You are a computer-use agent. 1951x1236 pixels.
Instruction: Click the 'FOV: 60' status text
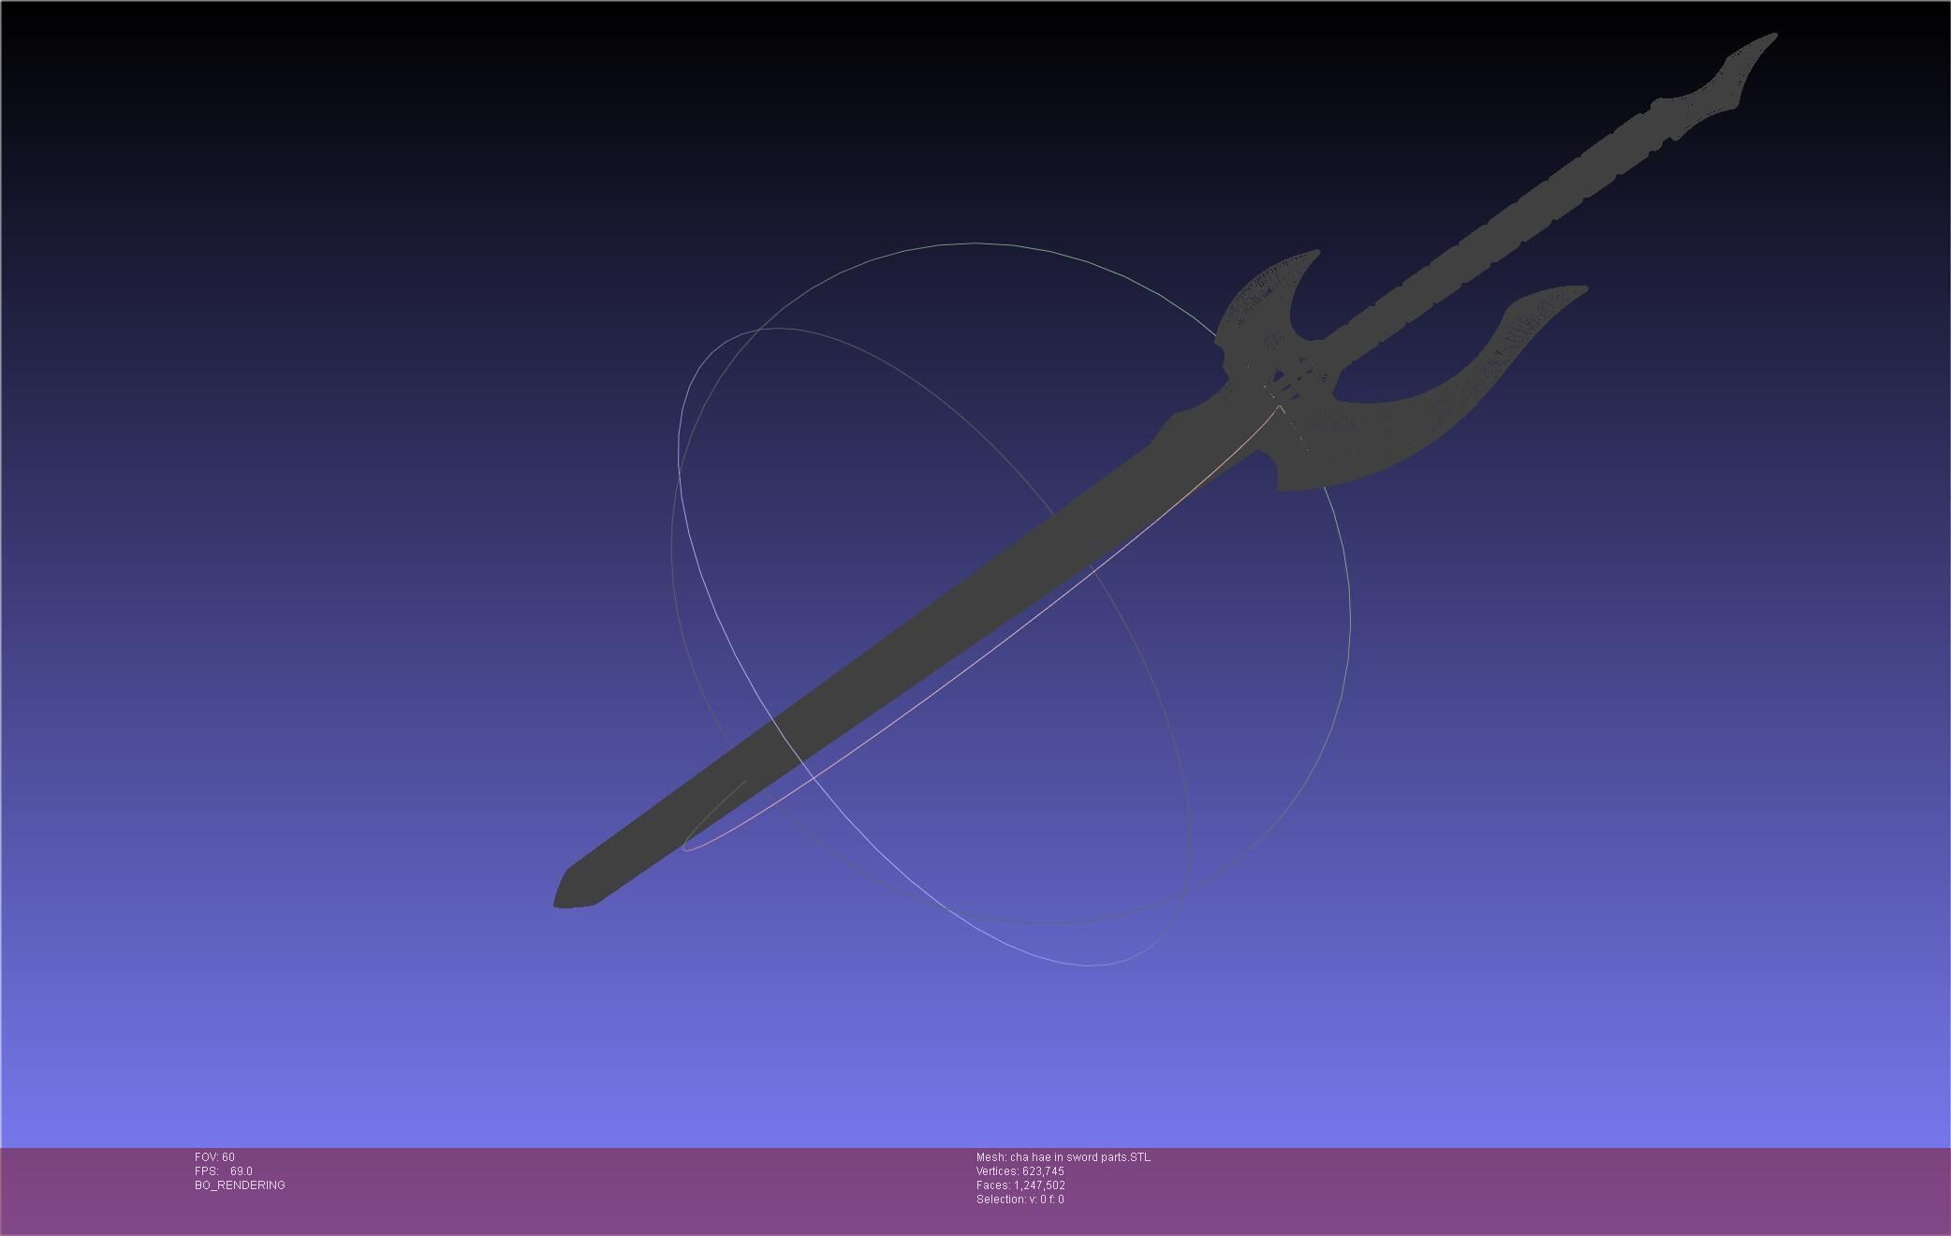(214, 1157)
